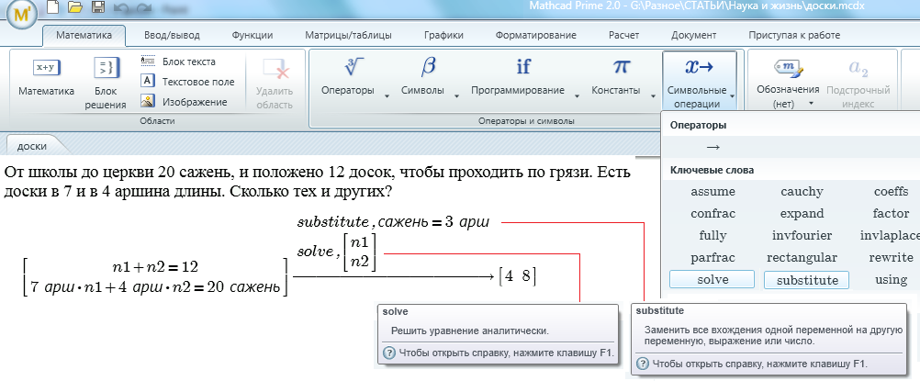Viewport: 920px width, 381px height.
Task: Insert the fully keyword
Action: (712, 235)
